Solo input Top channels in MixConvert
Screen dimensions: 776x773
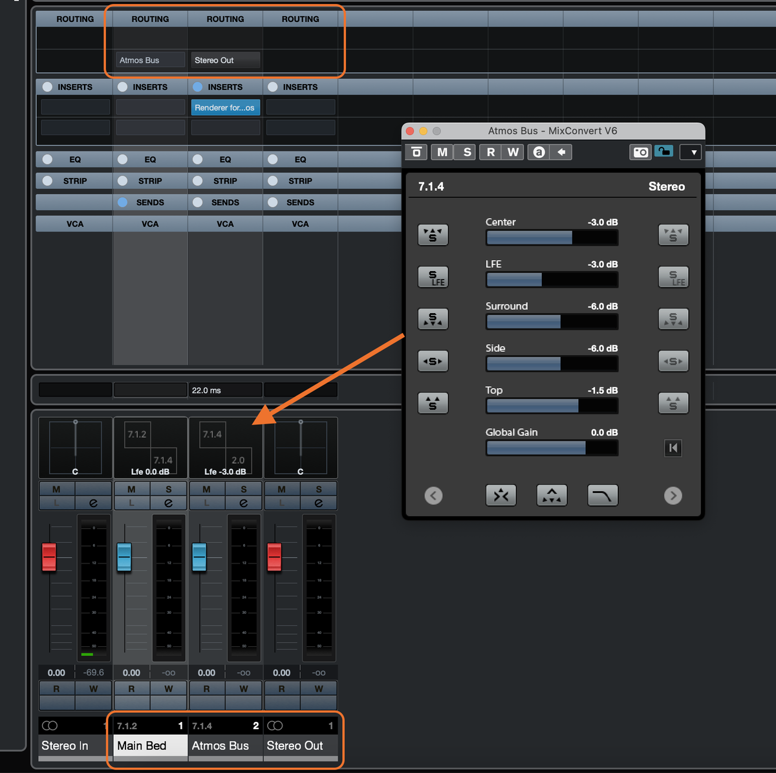tap(433, 403)
